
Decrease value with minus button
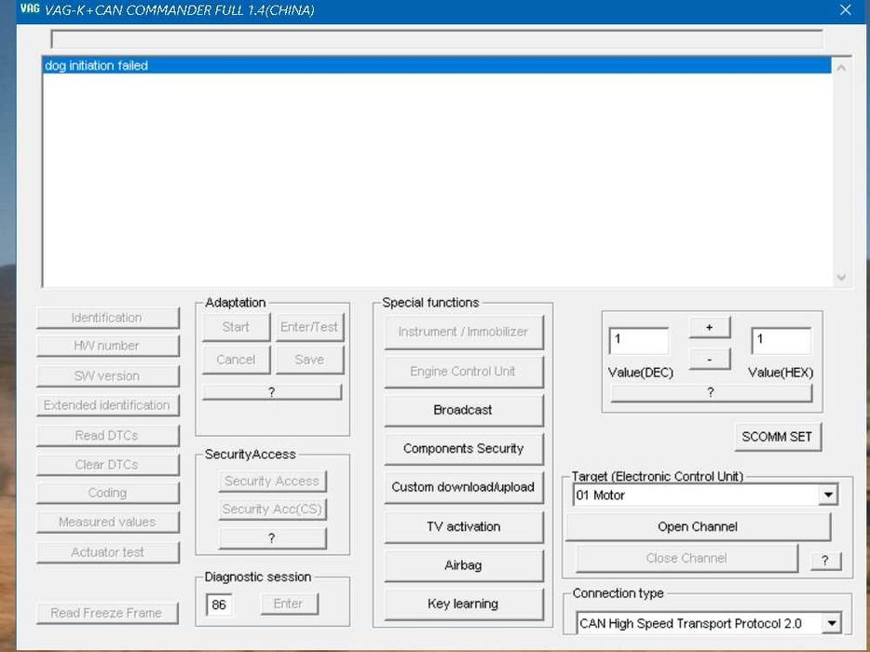(x=710, y=359)
